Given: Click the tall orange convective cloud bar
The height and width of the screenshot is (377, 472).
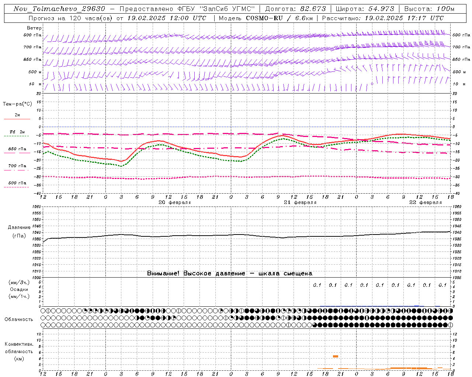Looking at the screenshot, I should point(335,356).
